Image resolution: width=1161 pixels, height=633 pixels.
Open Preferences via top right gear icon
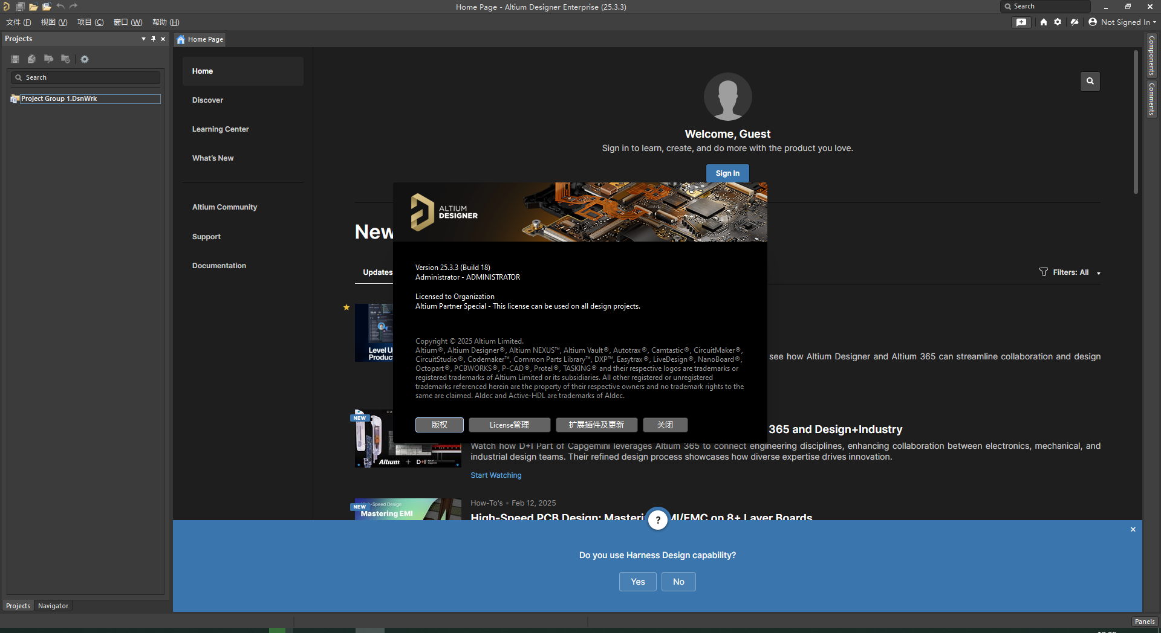(x=1058, y=22)
